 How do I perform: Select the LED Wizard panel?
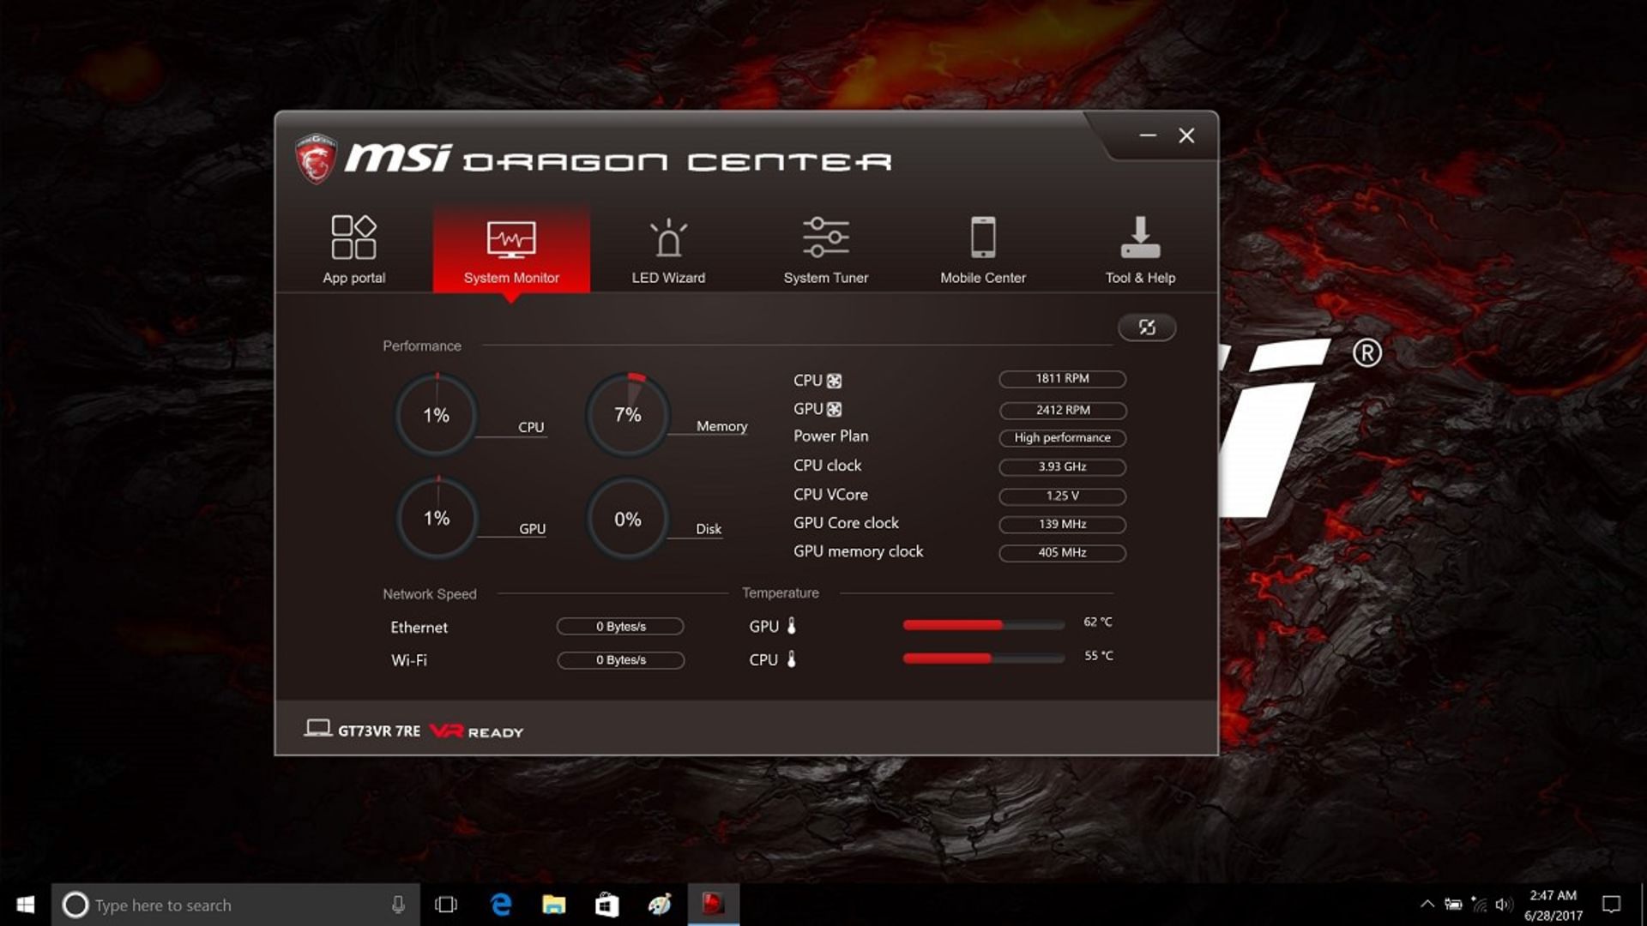point(667,248)
